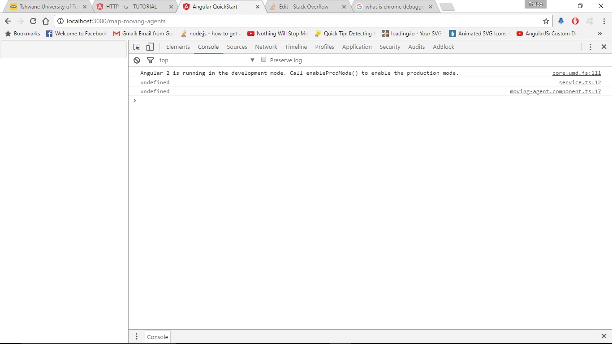Screen dimensions: 612x344
Task: Open the Gmail bookmark
Action: coord(144,34)
